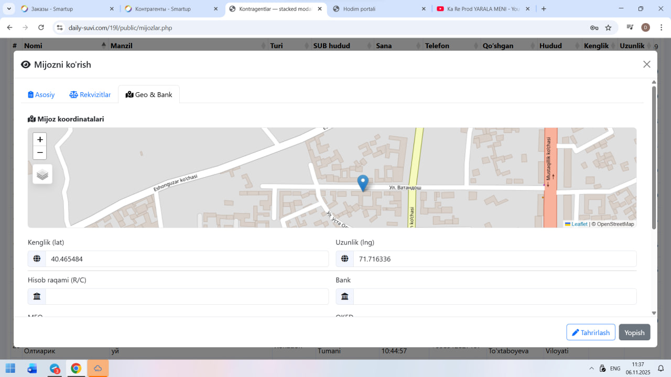Viewport: 671px width, 377px height.
Task: Open the Windows Start menu
Action: tap(10, 368)
